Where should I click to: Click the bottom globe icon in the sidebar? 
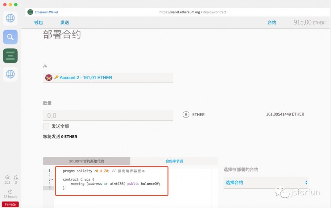pyautogui.click(x=10, y=74)
